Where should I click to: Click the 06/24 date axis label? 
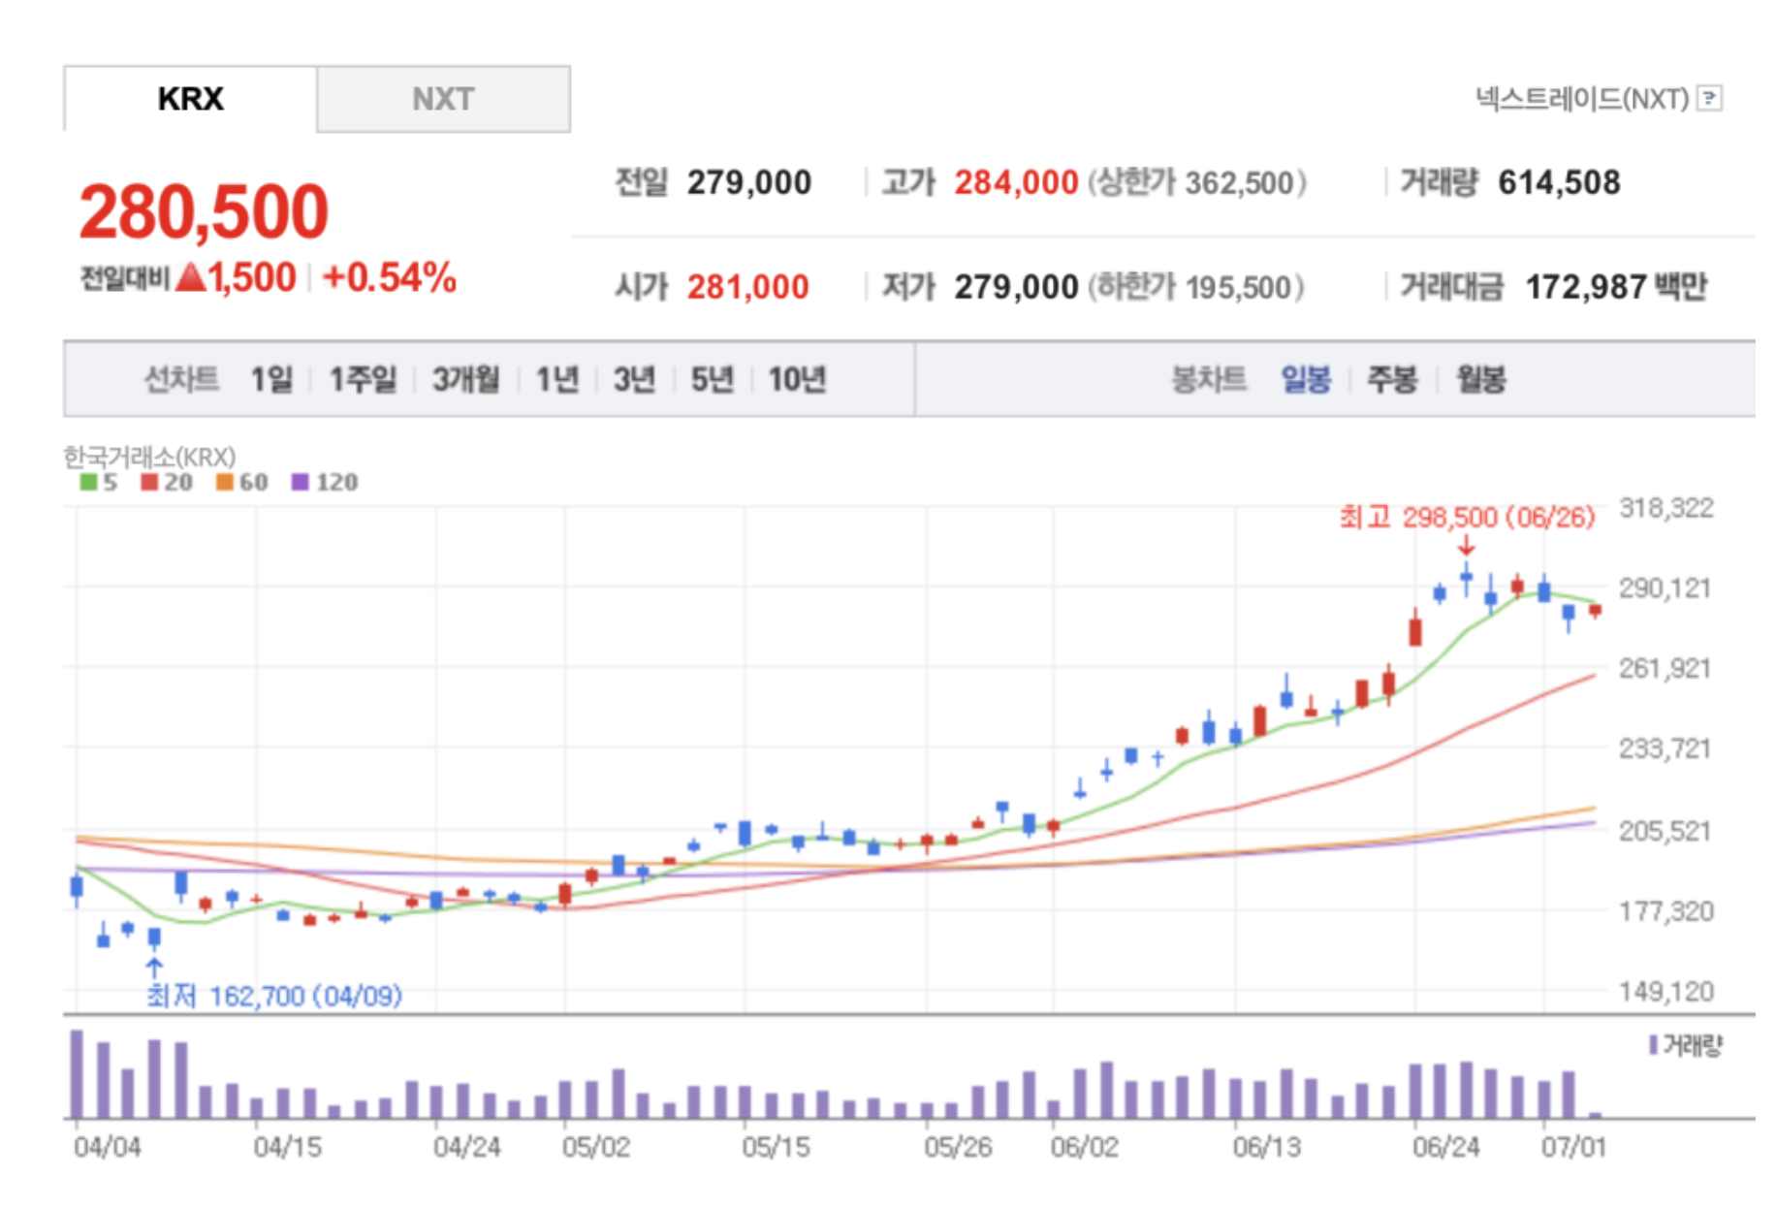click(1446, 1147)
